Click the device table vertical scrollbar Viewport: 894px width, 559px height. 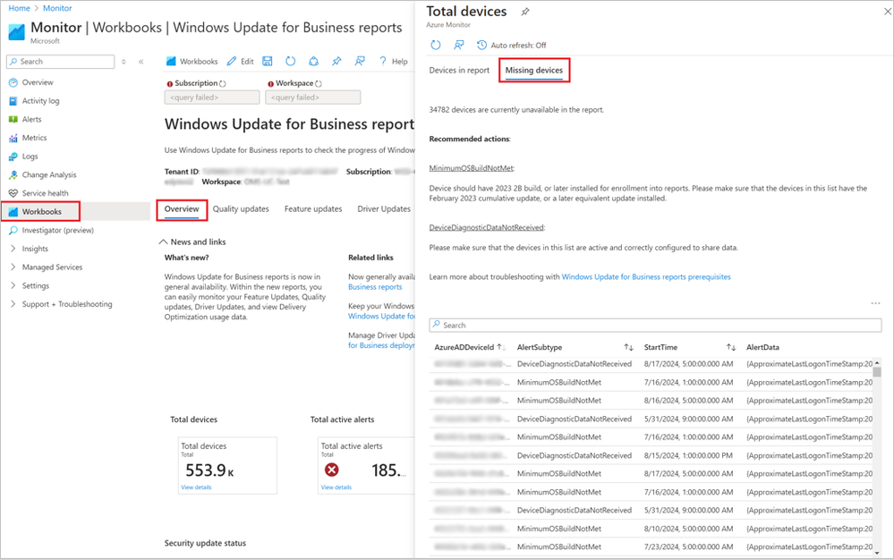[877, 372]
